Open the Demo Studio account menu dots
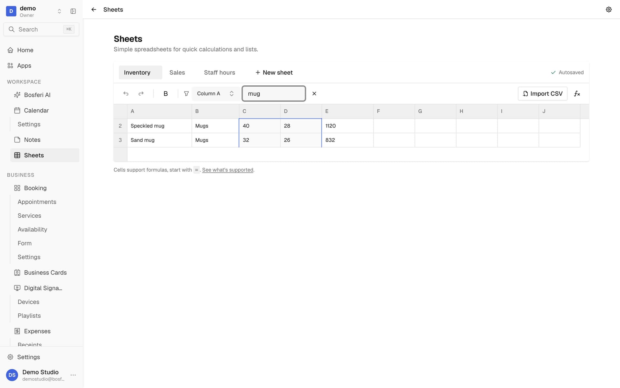The height and width of the screenshot is (388, 620). (73, 375)
